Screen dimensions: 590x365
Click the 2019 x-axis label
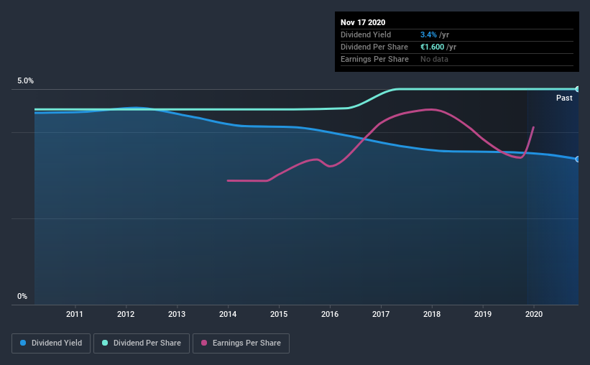(483, 314)
